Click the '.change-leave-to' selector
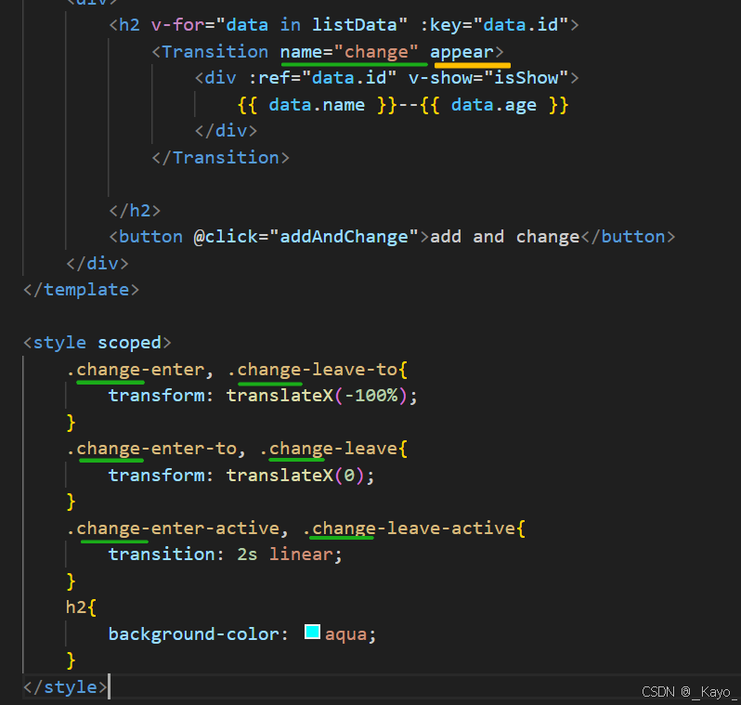The image size is (741, 705). pyautogui.click(x=312, y=370)
